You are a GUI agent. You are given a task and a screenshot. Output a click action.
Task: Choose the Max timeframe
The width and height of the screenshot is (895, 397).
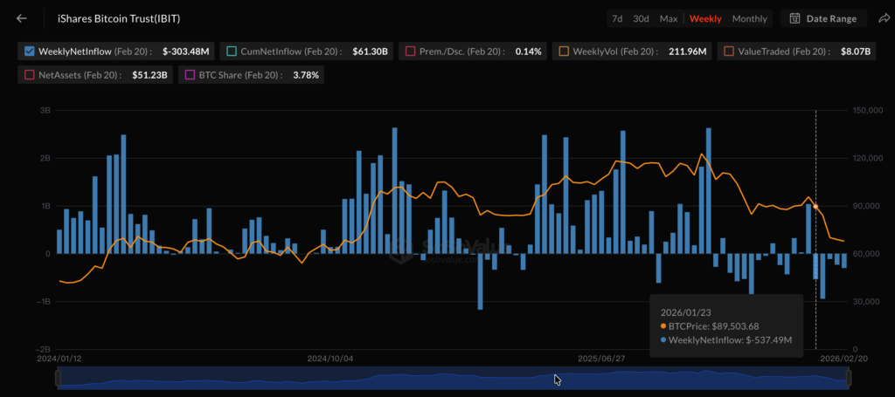coord(668,18)
